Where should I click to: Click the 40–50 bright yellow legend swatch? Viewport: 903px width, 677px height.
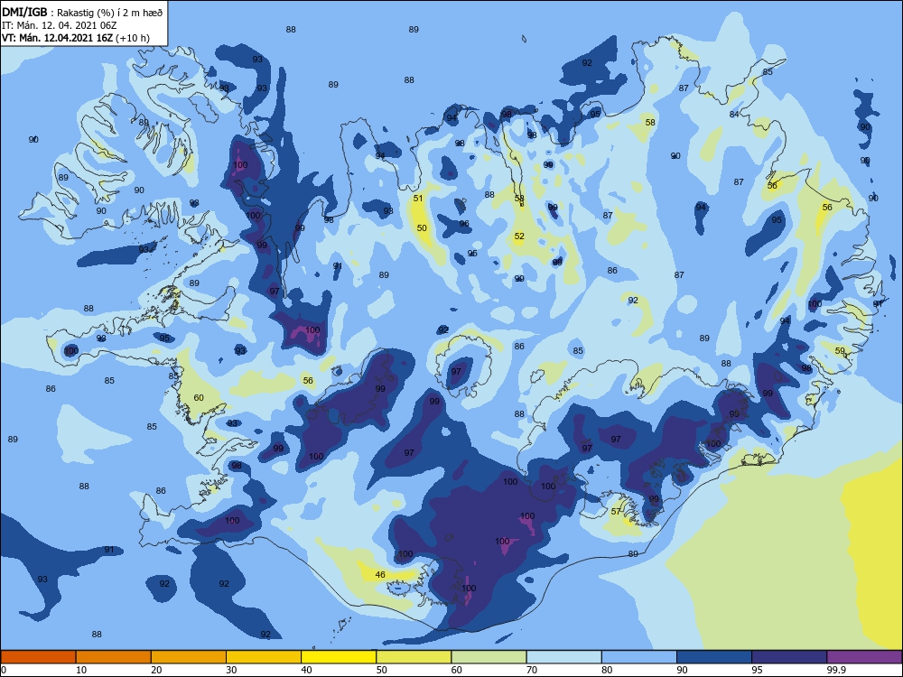[339, 657]
